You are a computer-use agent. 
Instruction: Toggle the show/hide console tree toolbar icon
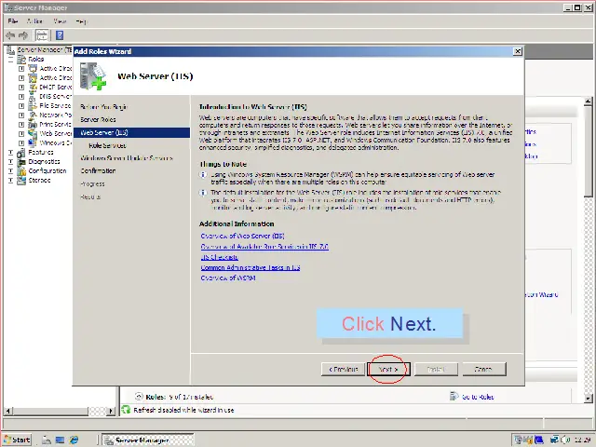tap(42, 35)
